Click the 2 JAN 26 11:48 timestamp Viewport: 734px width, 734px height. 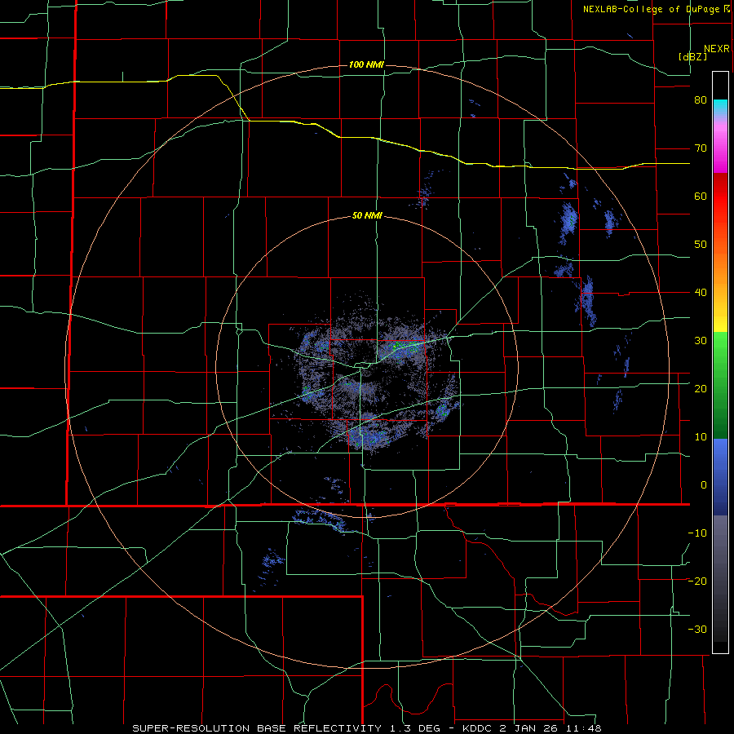pos(551,728)
